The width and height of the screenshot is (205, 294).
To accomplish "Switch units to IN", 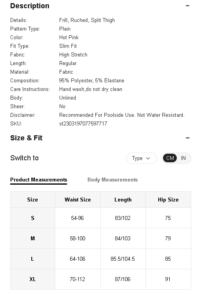I will coord(183,158).
